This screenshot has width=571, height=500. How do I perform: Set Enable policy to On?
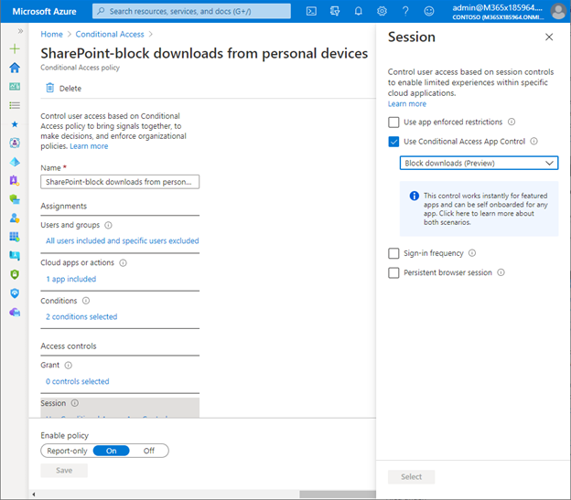(x=111, y=451)
